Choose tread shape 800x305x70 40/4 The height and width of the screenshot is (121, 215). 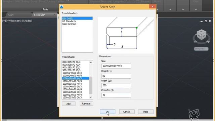click(76, 65)
